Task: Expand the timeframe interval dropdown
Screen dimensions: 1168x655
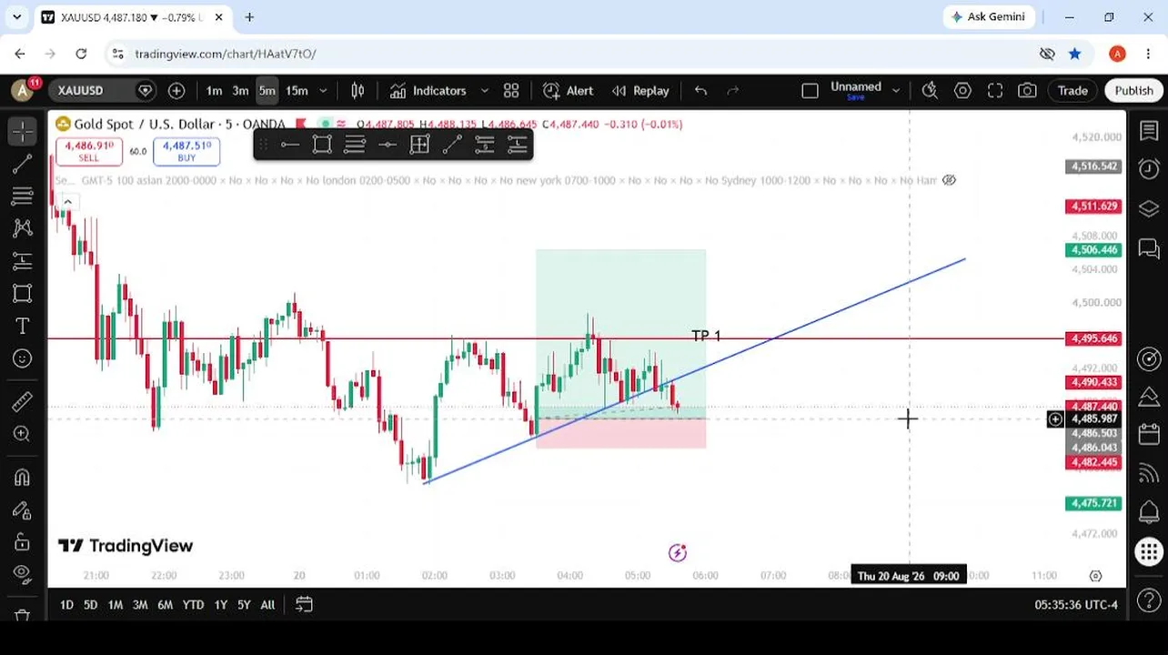Action: point(323,90)
